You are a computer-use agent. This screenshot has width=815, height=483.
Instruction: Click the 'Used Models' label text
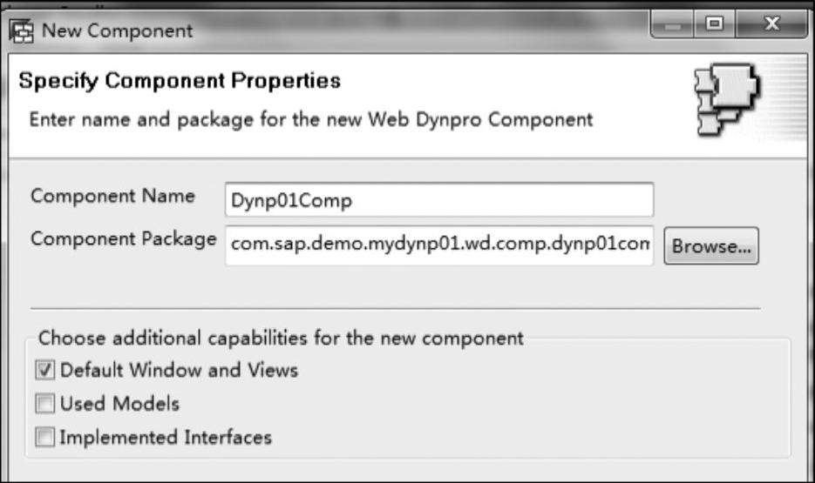119,404
